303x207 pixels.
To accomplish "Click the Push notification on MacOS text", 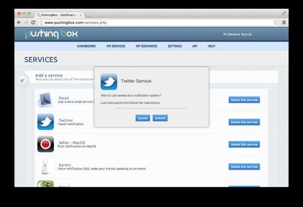I will point(77,146).
